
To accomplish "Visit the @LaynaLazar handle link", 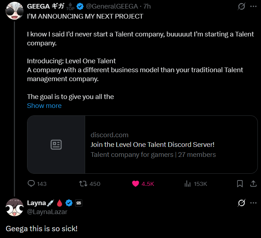I will [47, 212].
